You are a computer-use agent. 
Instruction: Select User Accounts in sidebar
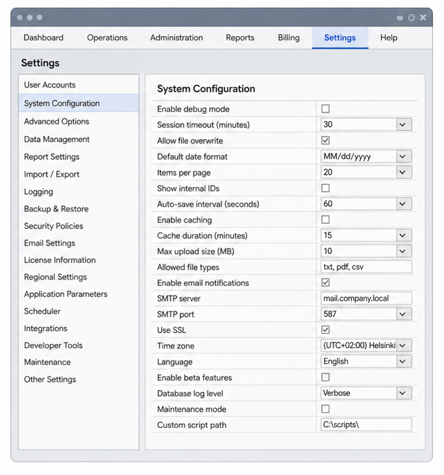[x=78, y=85]
